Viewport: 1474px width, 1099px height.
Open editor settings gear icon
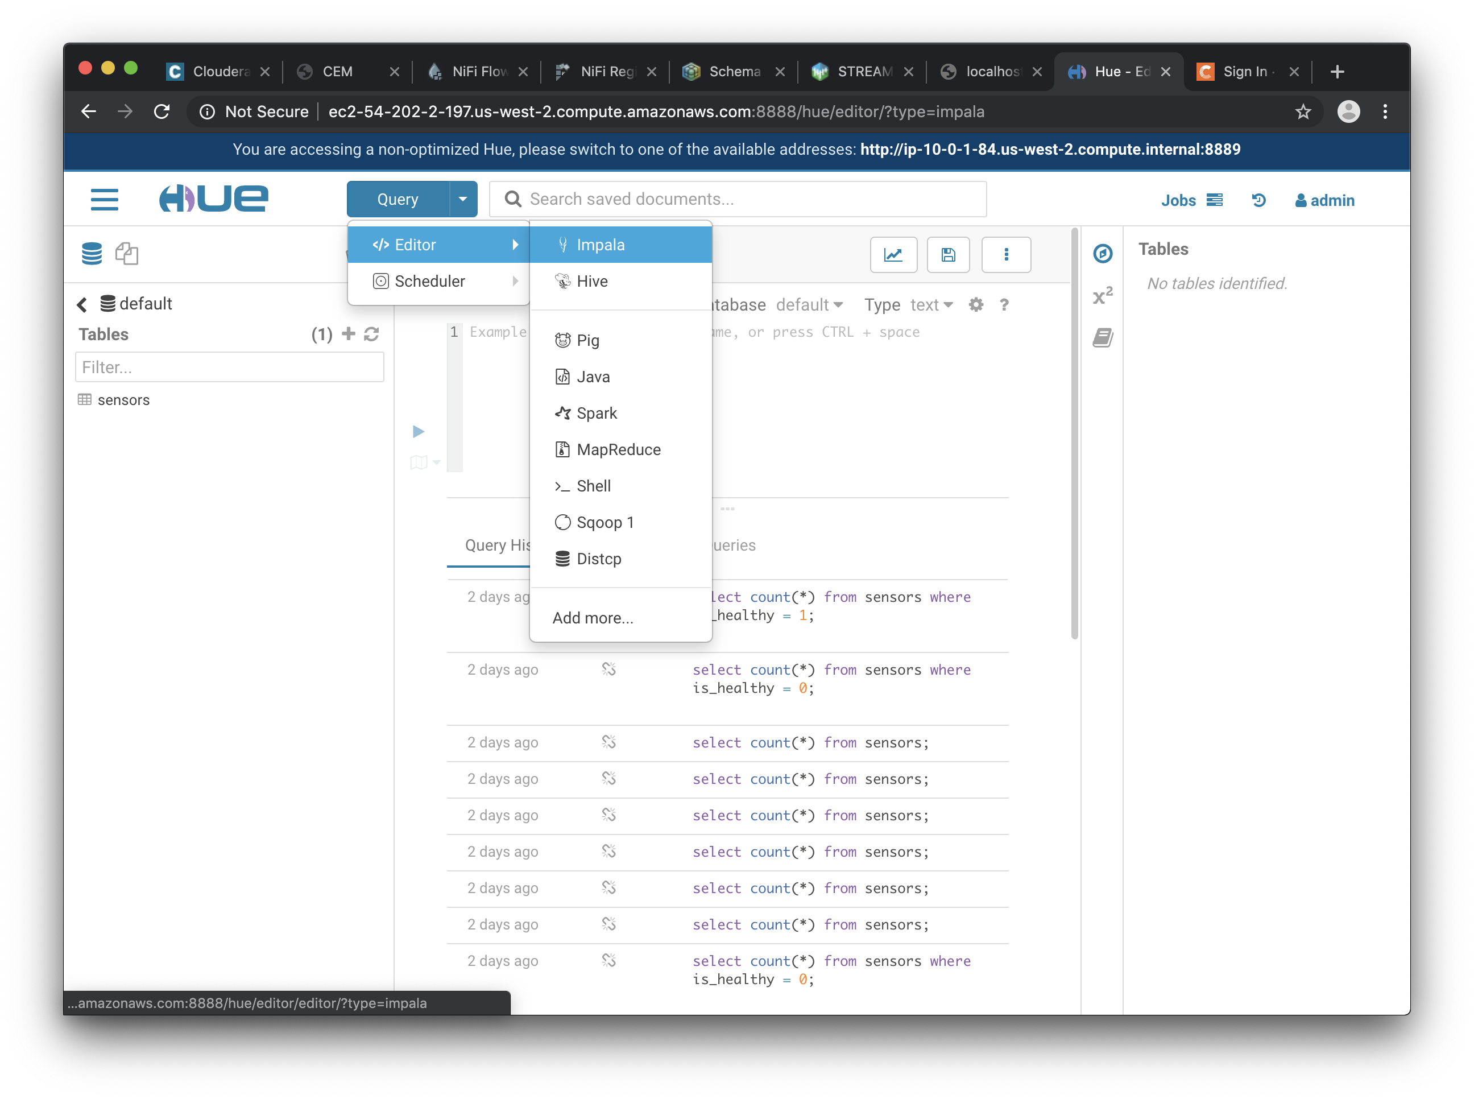tap(975, 305)
